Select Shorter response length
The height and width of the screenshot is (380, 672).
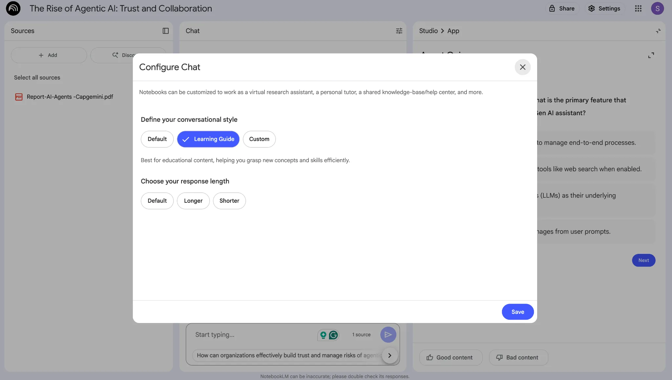click(x=229, y=201)
